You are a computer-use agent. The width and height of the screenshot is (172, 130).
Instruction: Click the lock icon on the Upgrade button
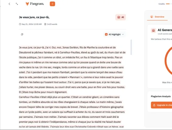pyautogui.click(x=154, y=105)
